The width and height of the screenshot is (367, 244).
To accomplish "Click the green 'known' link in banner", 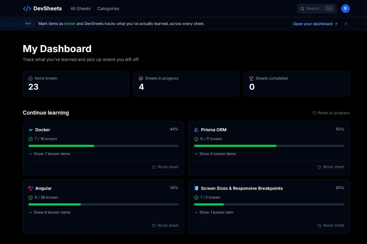I will 70,24.
